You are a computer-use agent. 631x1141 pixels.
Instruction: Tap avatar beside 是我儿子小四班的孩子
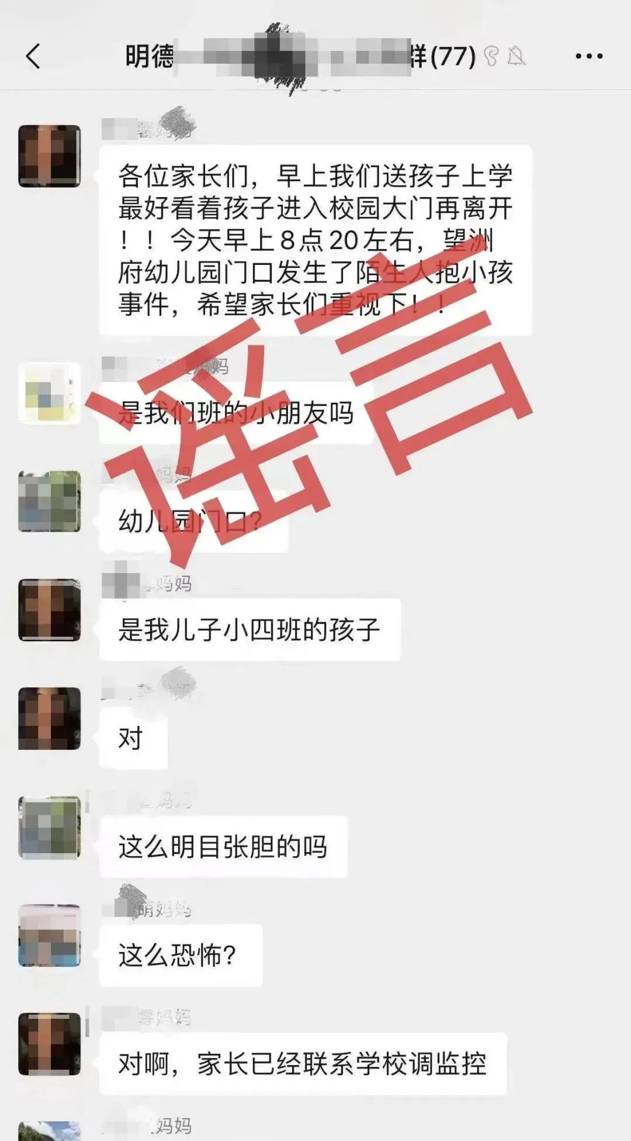[50, 610]
